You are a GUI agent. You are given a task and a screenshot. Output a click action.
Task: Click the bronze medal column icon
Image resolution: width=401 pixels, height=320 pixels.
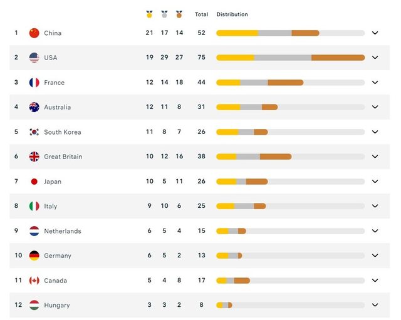coord(179,14)
